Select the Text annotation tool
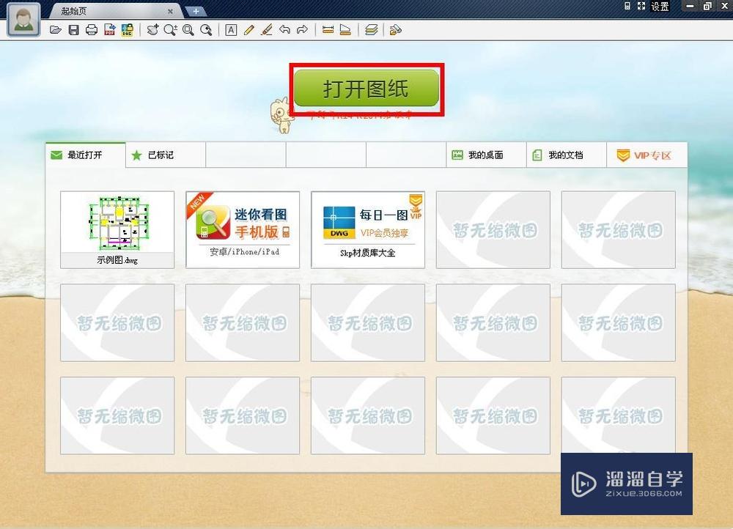 tap(231, 30)
